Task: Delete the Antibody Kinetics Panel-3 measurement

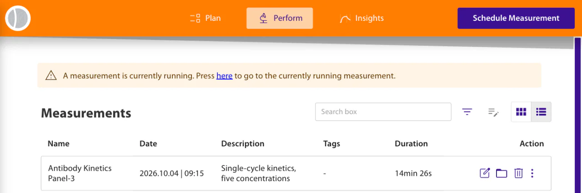Action: point(518,173)
